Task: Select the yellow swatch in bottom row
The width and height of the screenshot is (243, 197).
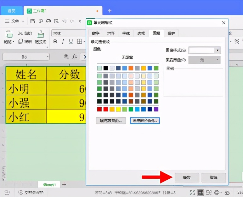Action: click(118, 109)
